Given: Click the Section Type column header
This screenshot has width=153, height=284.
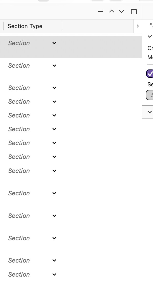Looking at the screenshot, I should pos(25,26).
